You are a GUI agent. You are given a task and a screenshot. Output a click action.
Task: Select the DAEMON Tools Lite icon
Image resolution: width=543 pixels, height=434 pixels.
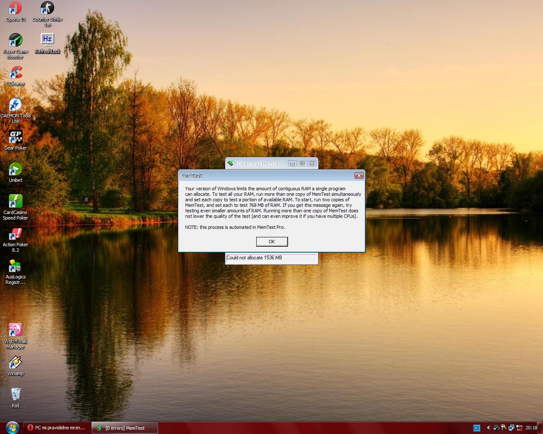pyautogui.click(x=16, y=105)
